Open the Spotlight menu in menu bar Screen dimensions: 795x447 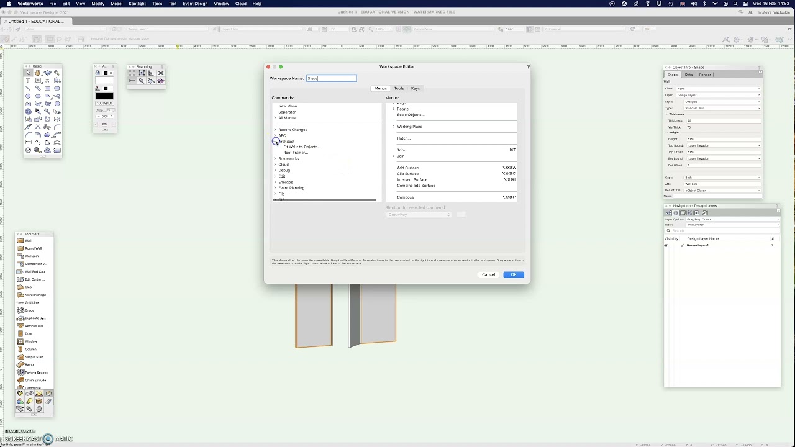click(x=137, y=4)
